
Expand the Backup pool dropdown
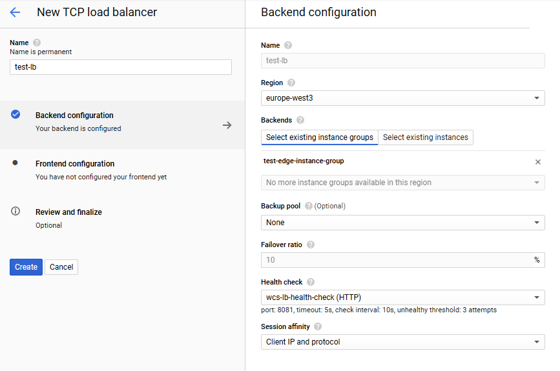click(402, 223)
